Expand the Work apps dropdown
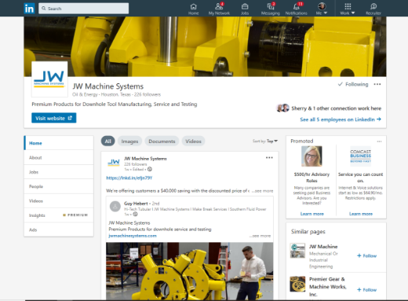Viewport: 408px width, 301px height. (x=348, y=9)
